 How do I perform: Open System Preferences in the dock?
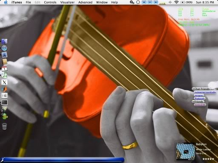point(4,96)
